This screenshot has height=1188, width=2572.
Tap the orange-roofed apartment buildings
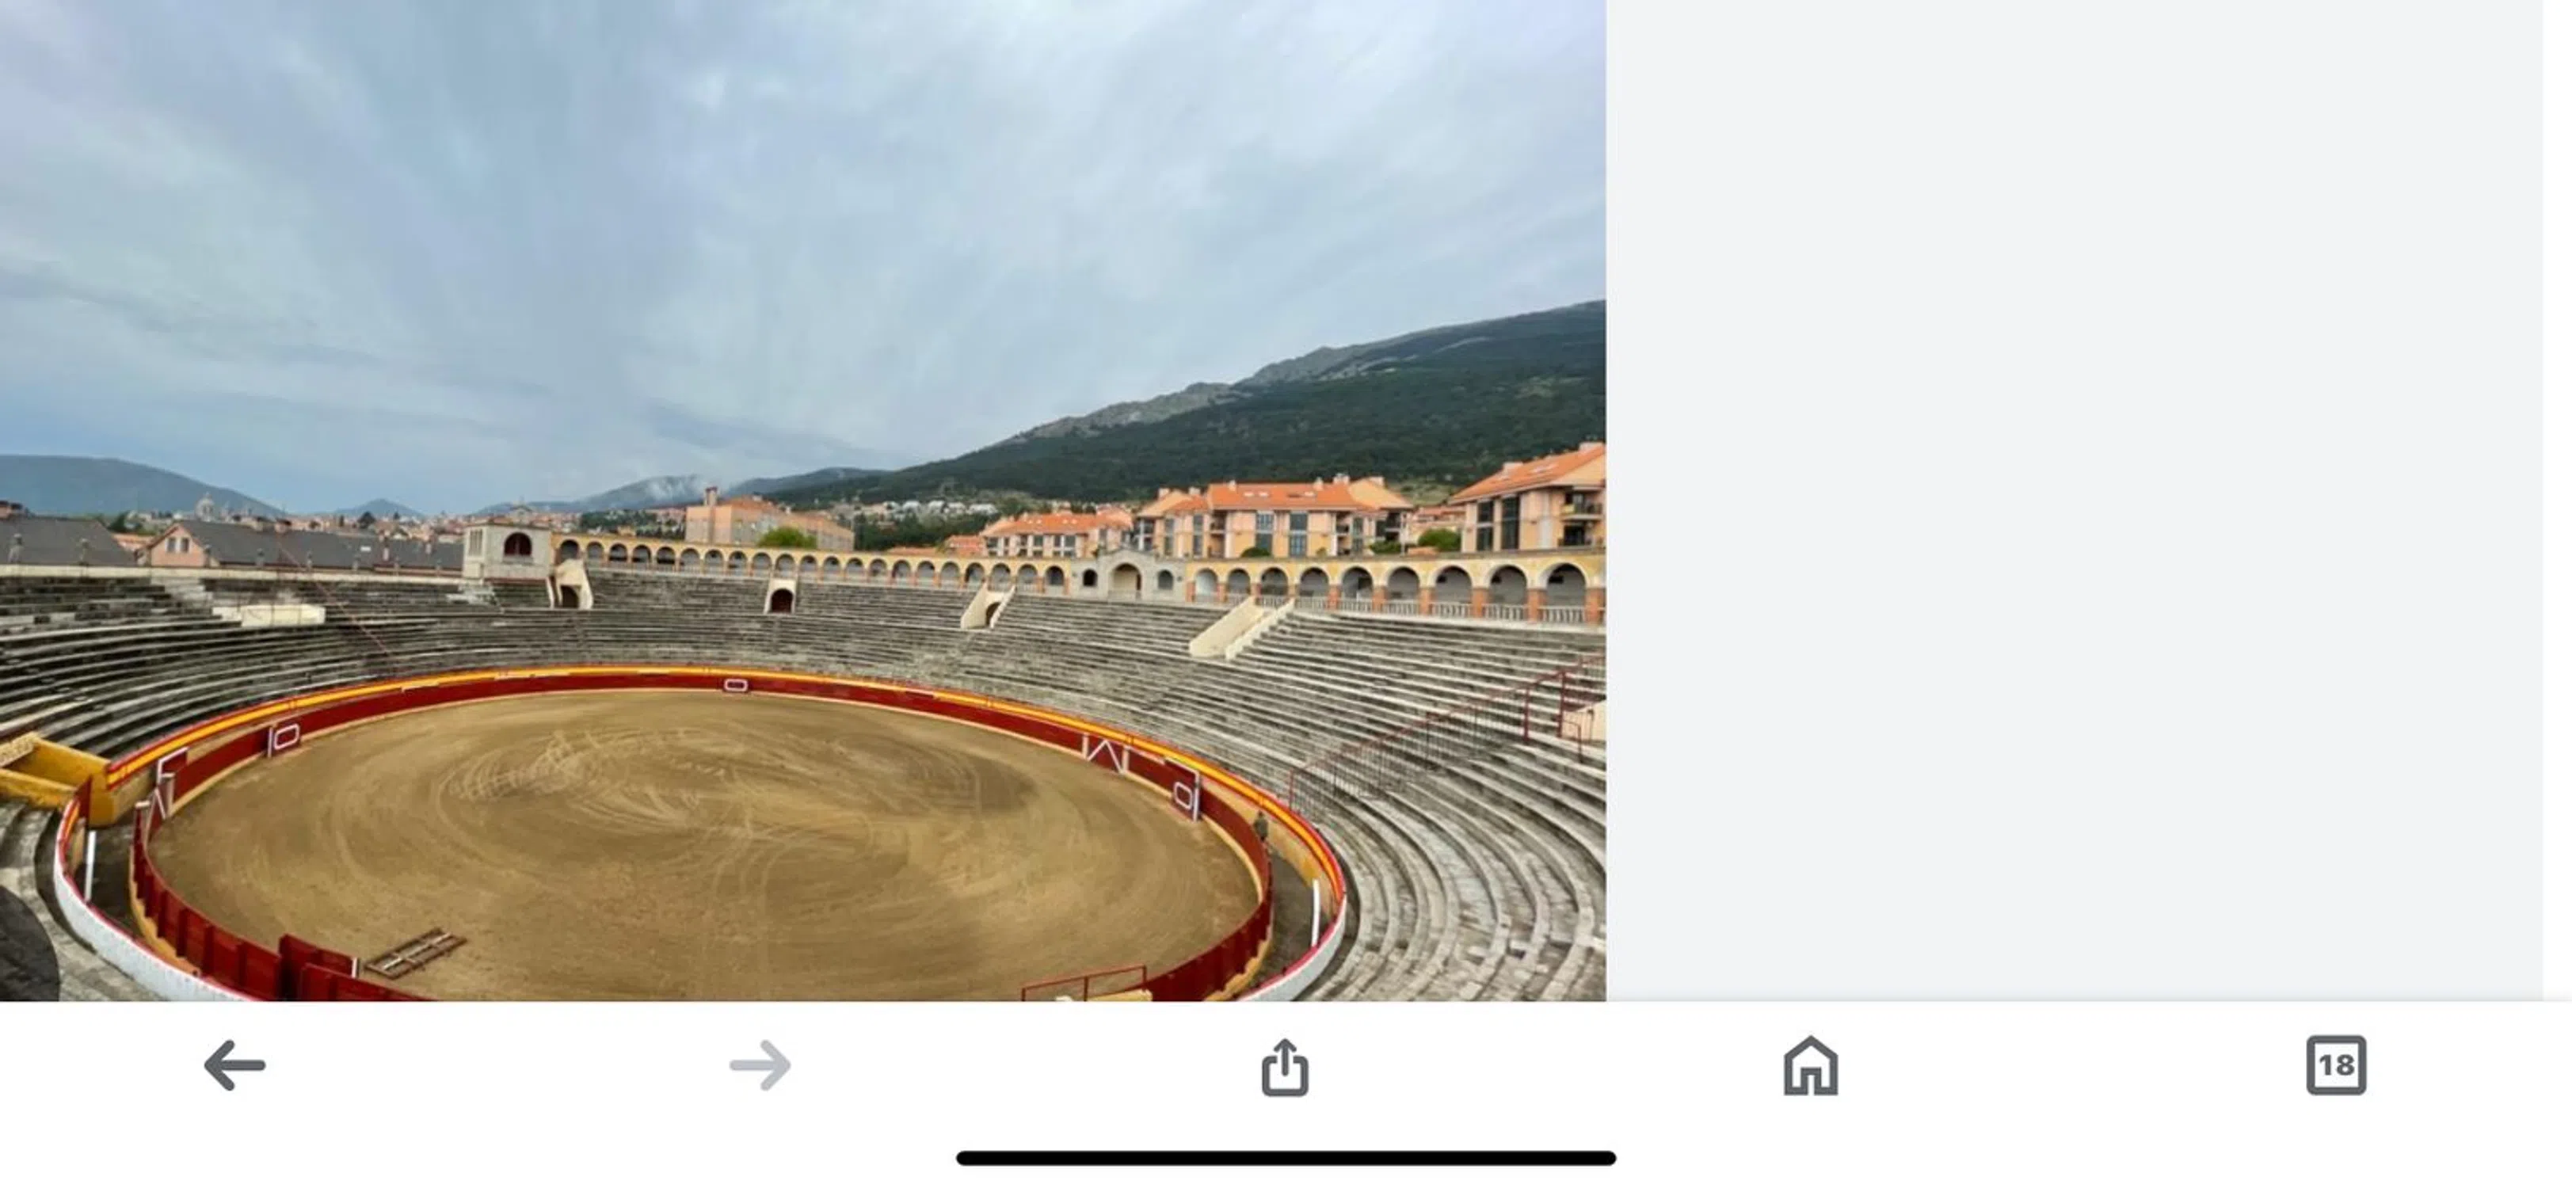click(1288, 516)
